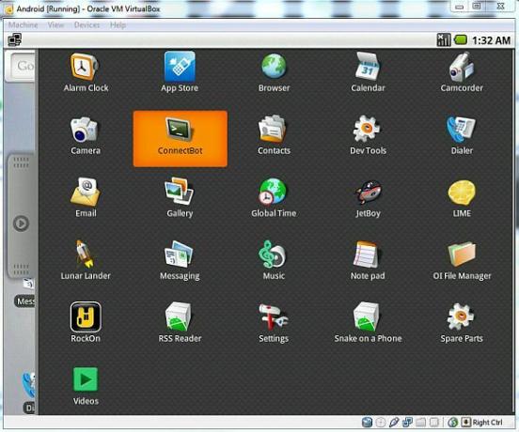Viewport: 519px width, 432px height.
Task: Open the Alarm Clock app
Action: coord(86,72)
